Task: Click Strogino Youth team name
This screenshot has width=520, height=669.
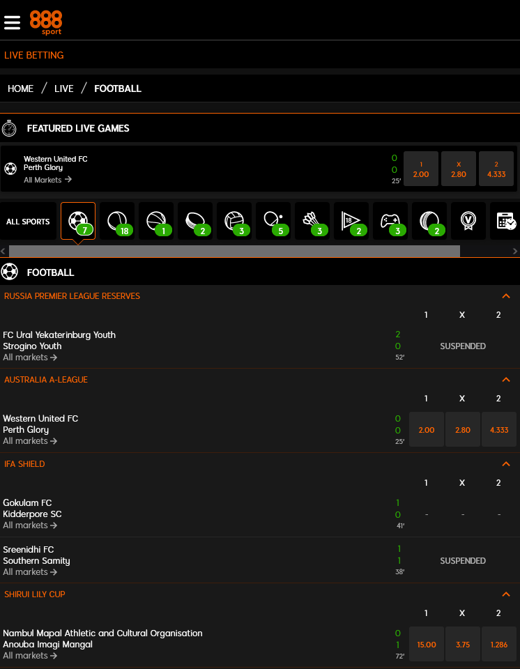Action: tap(33, 346)
